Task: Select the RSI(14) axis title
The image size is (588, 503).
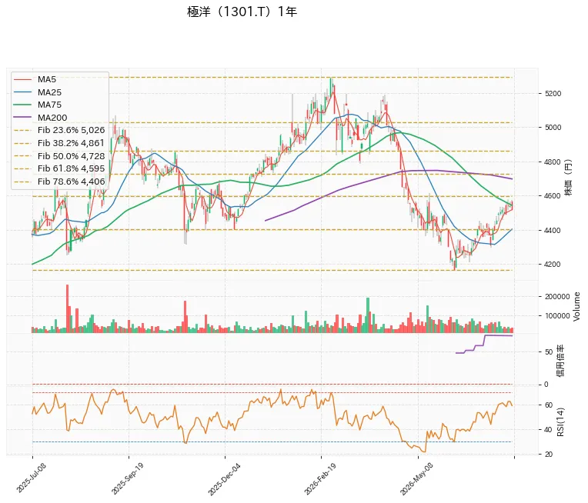Action: [x=560, y=422]
